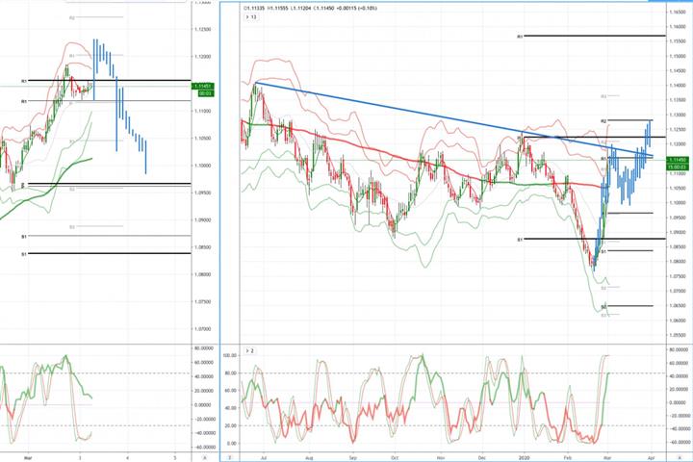Click the countdown timer under left price label

click(205, 93)
